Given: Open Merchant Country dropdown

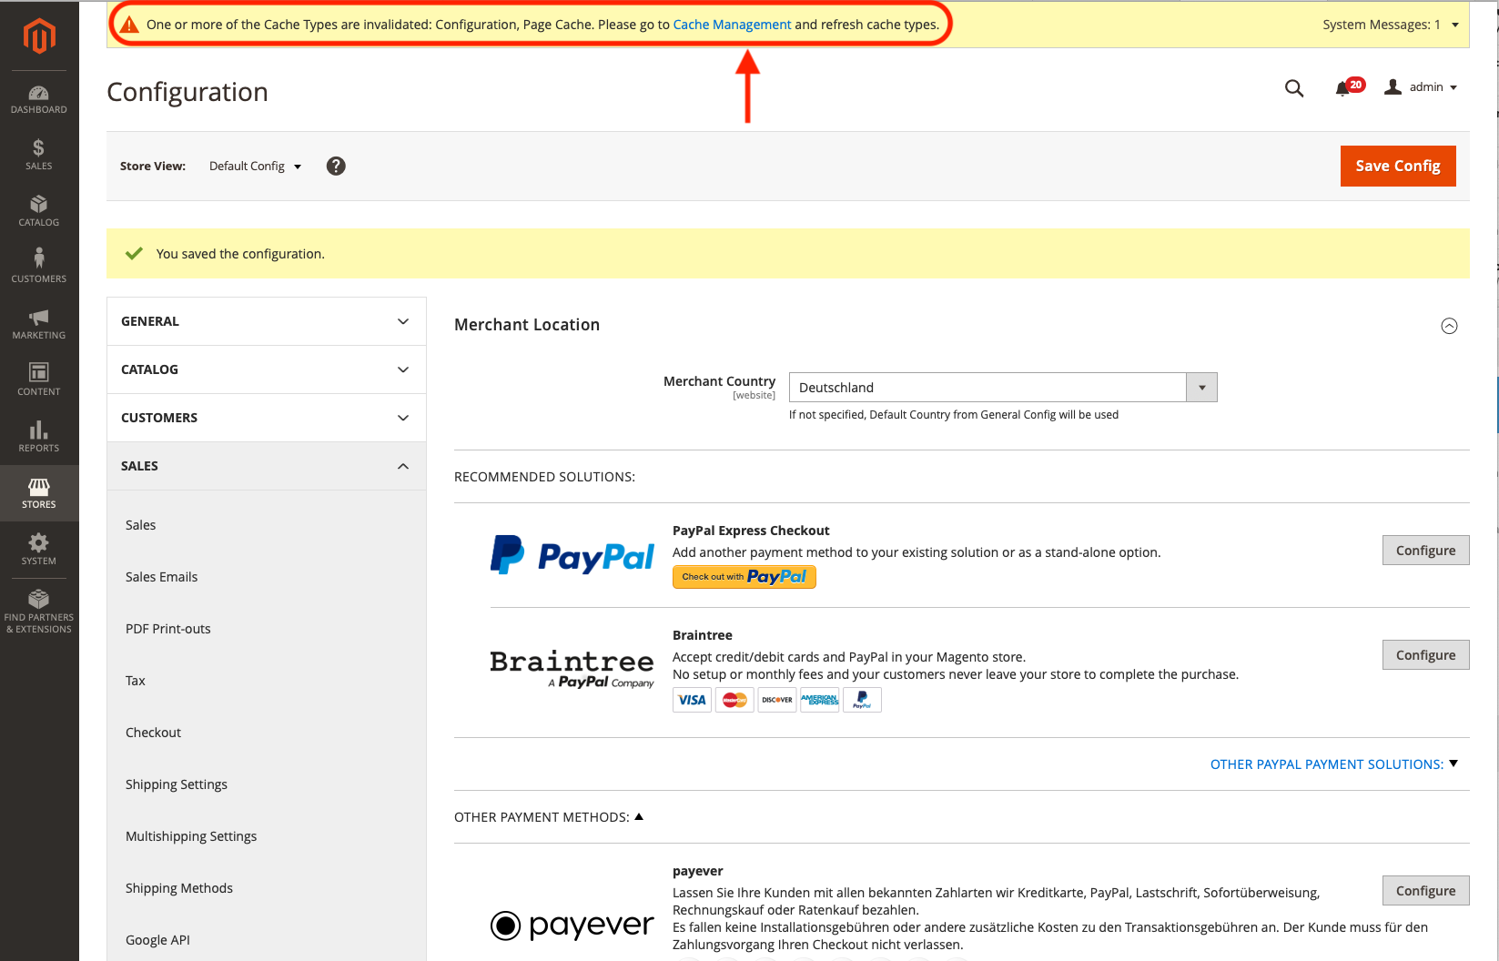Looking at the screenshot, I should 1003,388.
